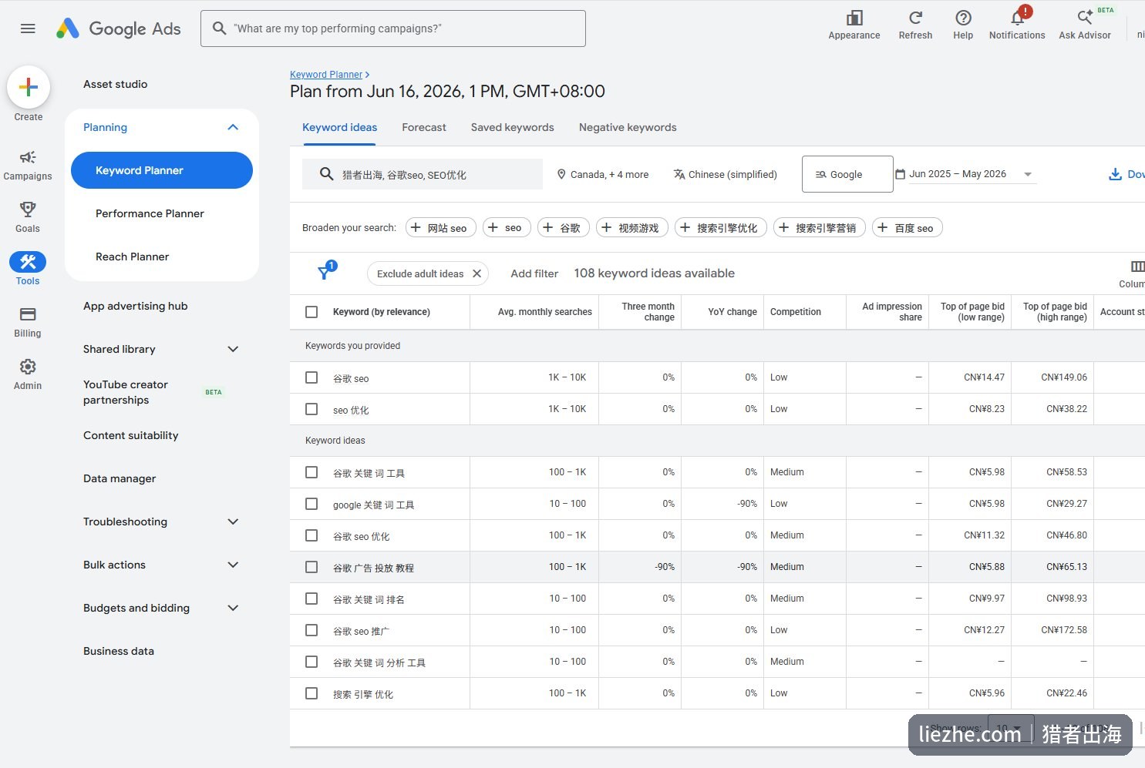
Task: Check the 谷歌 seo 优化 row
Action: point(312,535)
